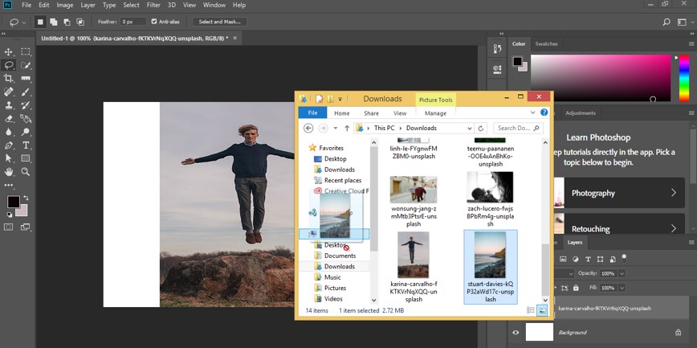This screenshot has width=697, height=348.
Task: Select the stuart-davies image thumbnail
Action: tap(490, 255)
